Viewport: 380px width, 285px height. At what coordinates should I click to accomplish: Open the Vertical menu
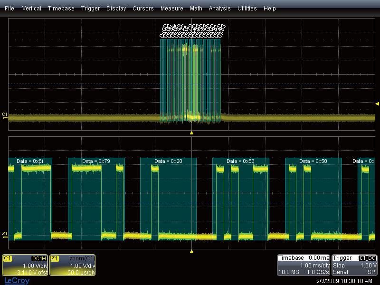32,9
